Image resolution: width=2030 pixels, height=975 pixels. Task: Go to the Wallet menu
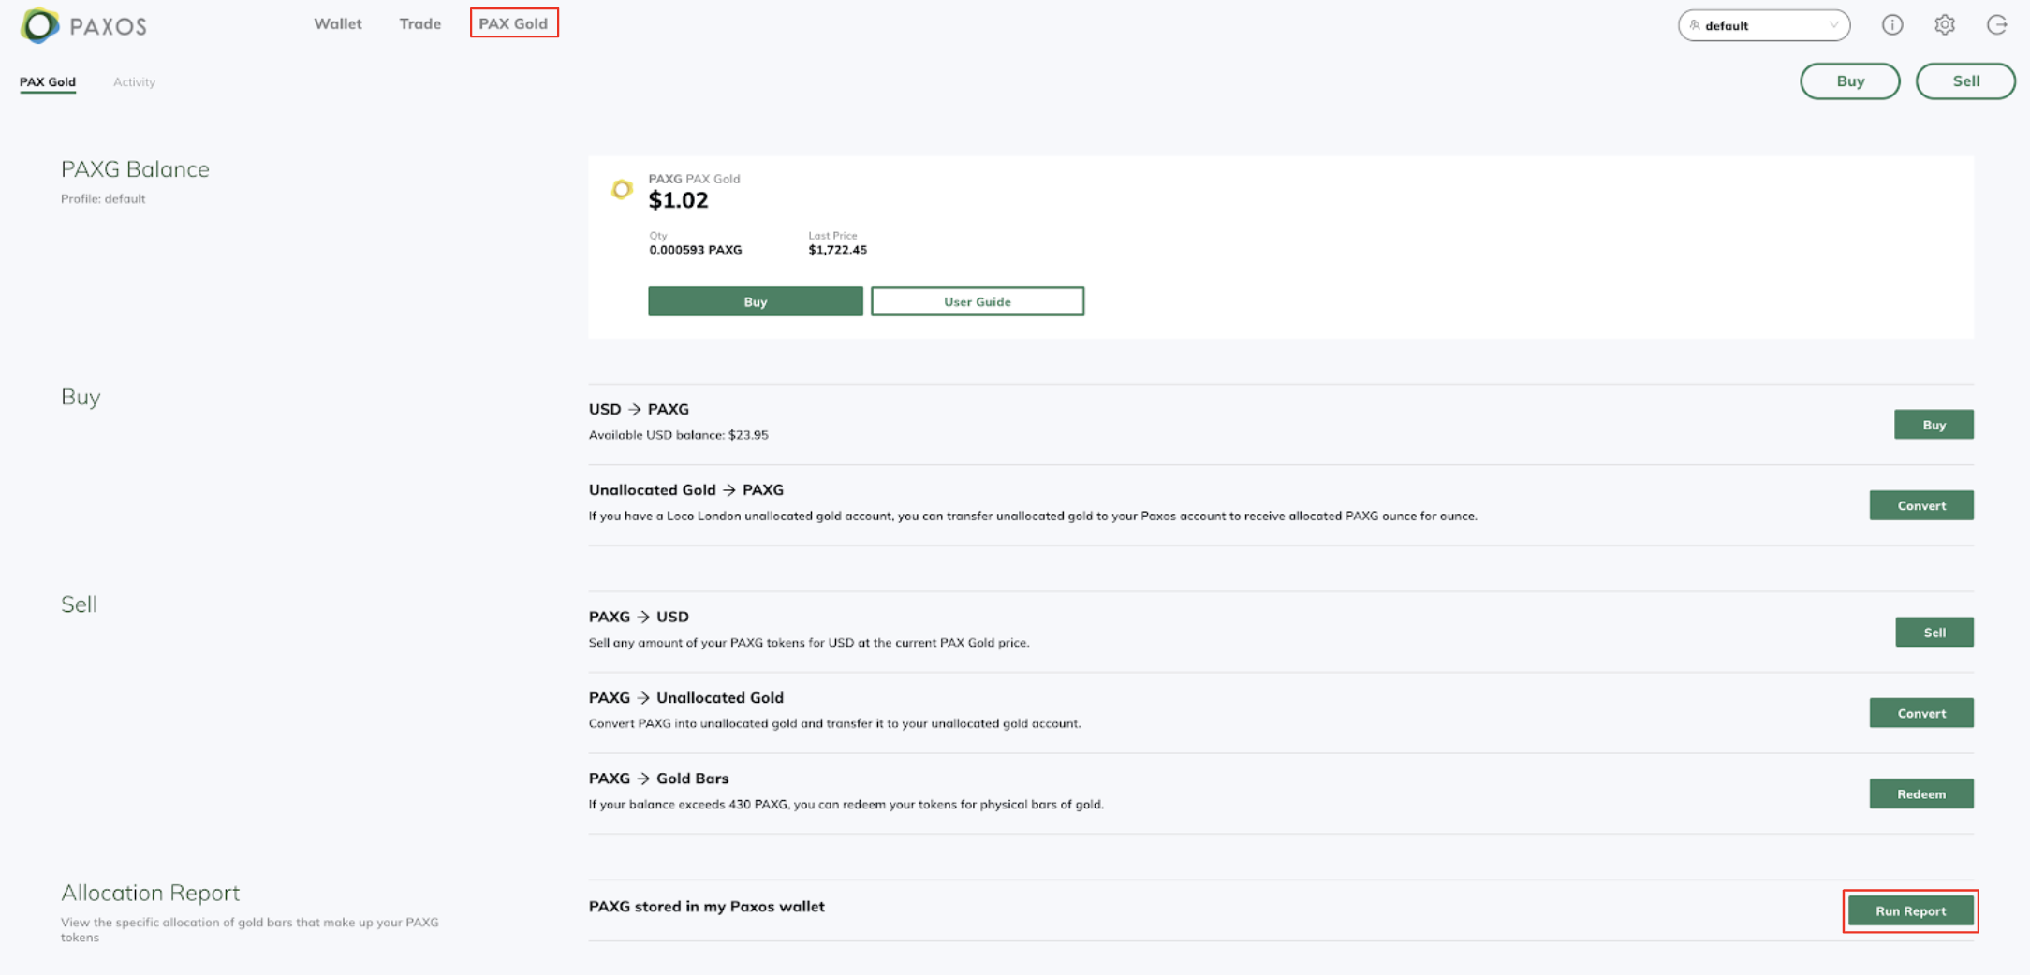pos(338,23)
